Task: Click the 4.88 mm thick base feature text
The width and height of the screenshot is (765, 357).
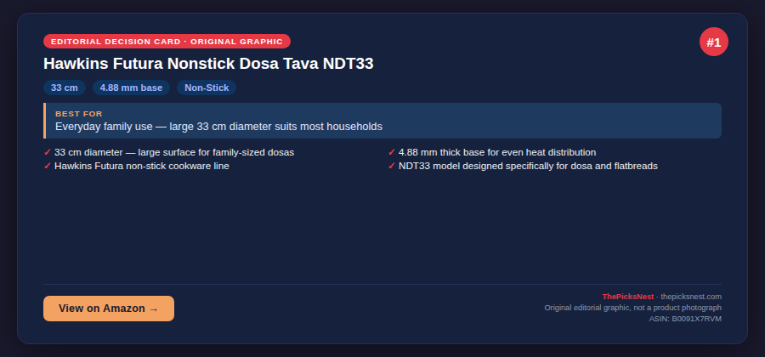Action: [x=497, y=153]
